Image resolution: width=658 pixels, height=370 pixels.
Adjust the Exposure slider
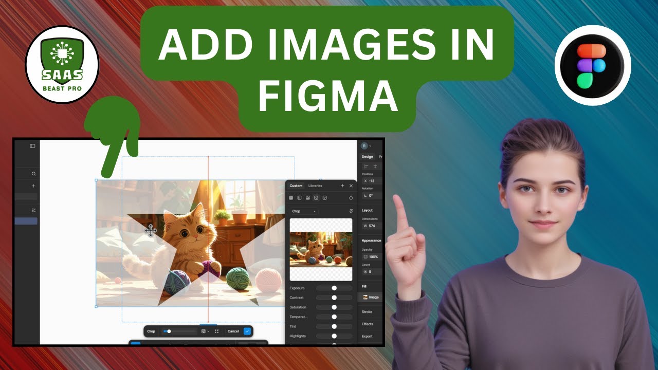(x=334, y=288)
